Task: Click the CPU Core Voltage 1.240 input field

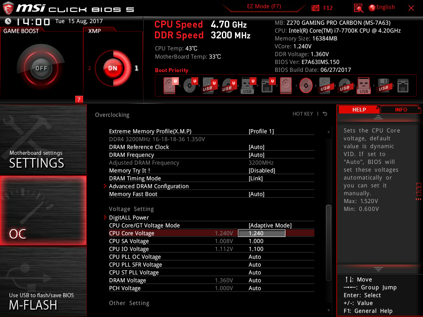Action: (x=261, y=233)
